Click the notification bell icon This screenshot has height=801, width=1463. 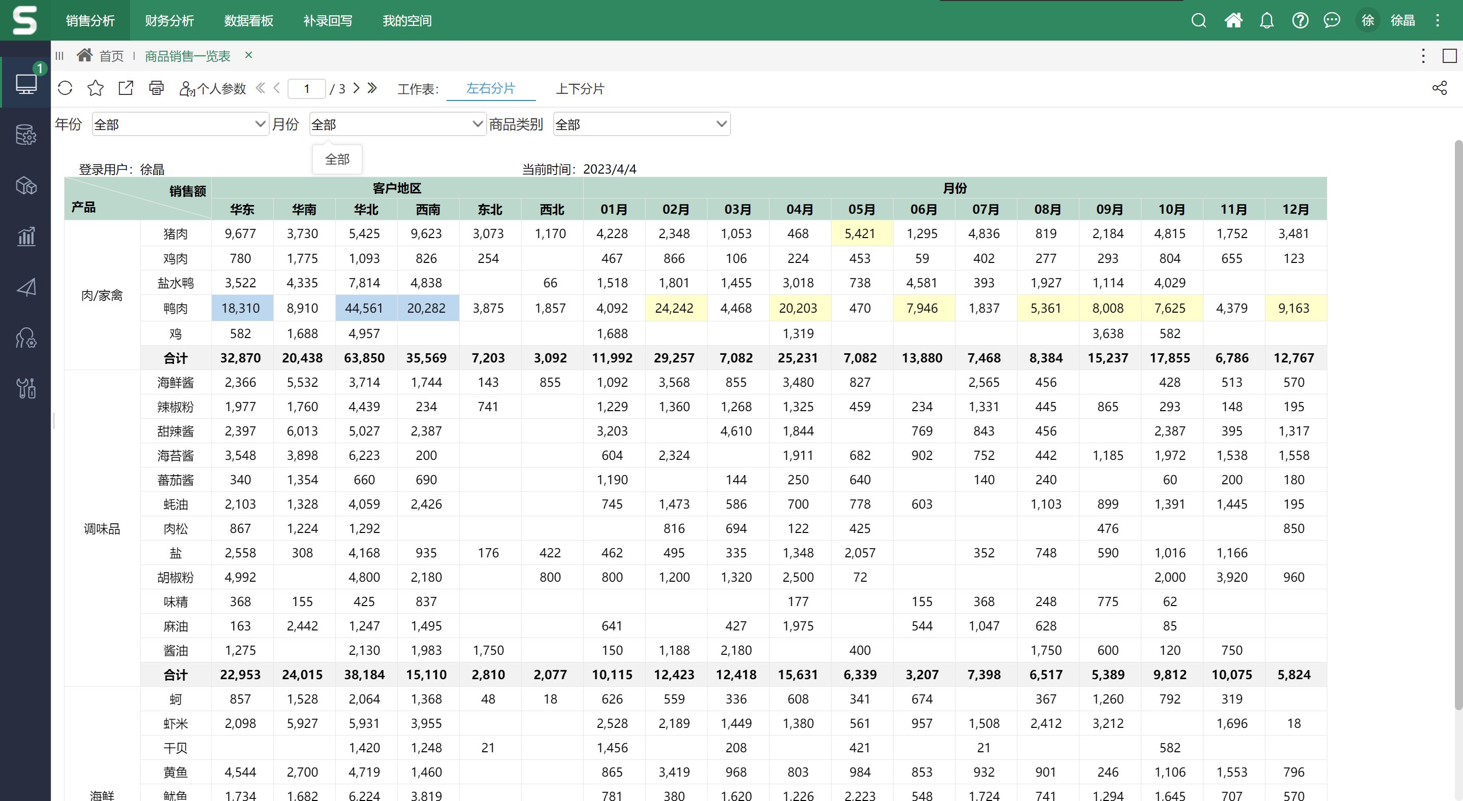click(1266, 21)
